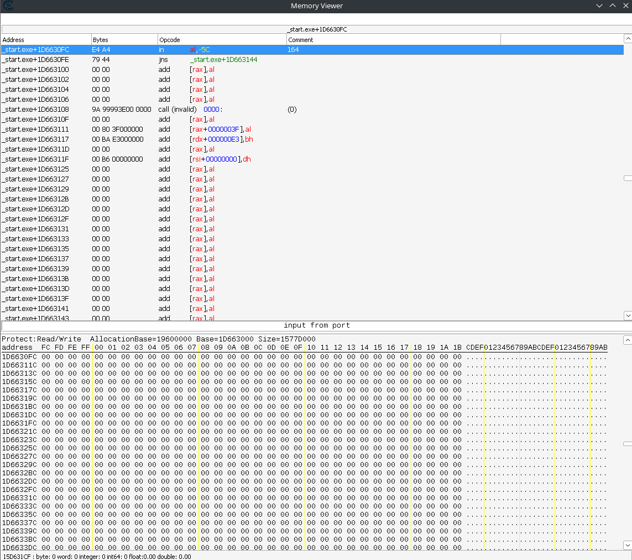
Task: Click the up scroll arrow of the disassembly pane
Action: [x=627, y=39]
